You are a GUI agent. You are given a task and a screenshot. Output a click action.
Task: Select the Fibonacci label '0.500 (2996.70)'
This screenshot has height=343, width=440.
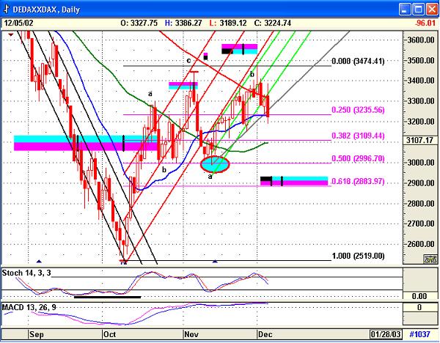point(358,158)
